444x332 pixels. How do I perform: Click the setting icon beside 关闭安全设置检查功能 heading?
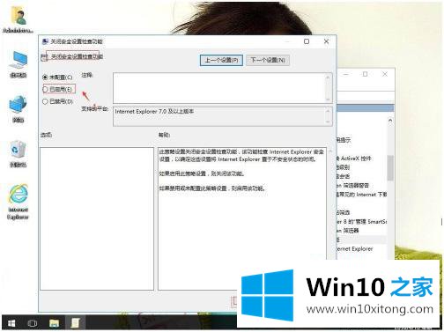click(44, 57)
